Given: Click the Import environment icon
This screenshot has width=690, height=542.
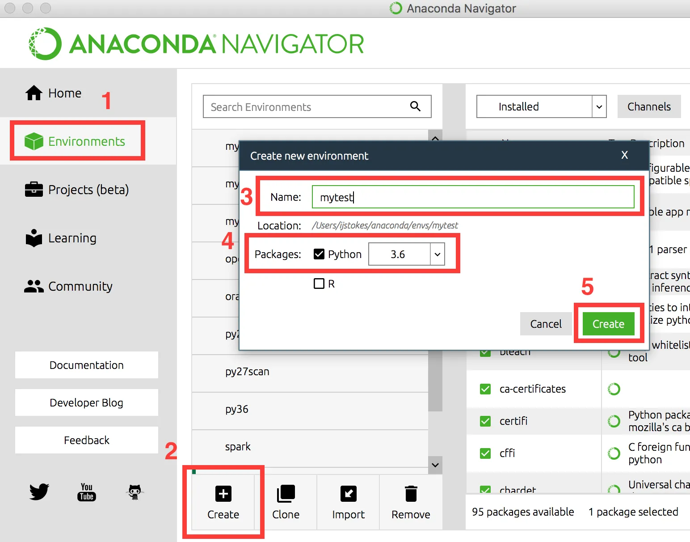Looking at the screenshot, I should pyautogui.click(x=349, y=494).
